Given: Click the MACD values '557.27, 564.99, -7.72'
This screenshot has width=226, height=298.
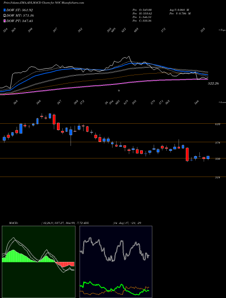Looking at the screenshot, I should click(70, 223).
